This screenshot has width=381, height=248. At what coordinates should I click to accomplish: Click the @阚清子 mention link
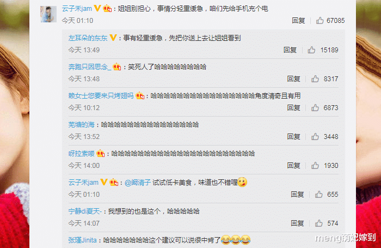click(x=138, y=182)
